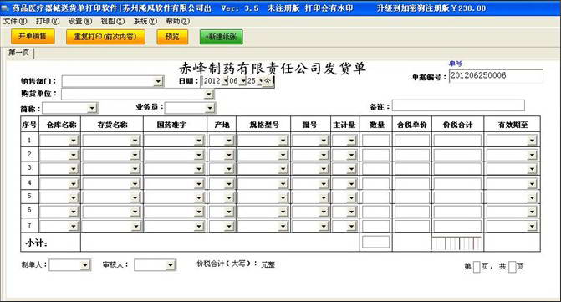561x302 pixels.
Task: Expand row 7 有效期至 dropdown
Action: (532, 226)
